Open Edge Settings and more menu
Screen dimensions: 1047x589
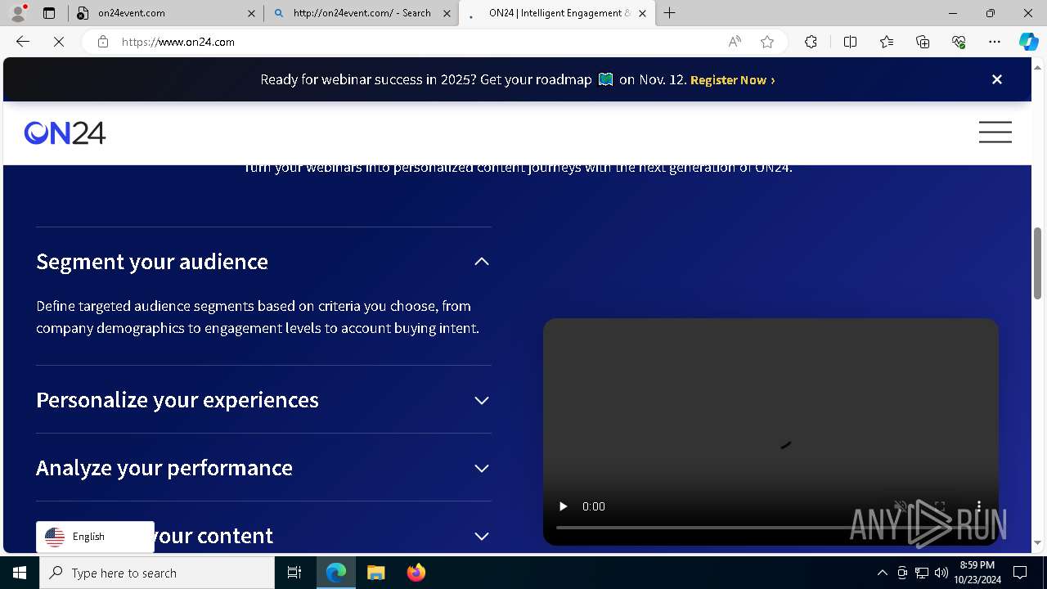click(x=995, y=42)
